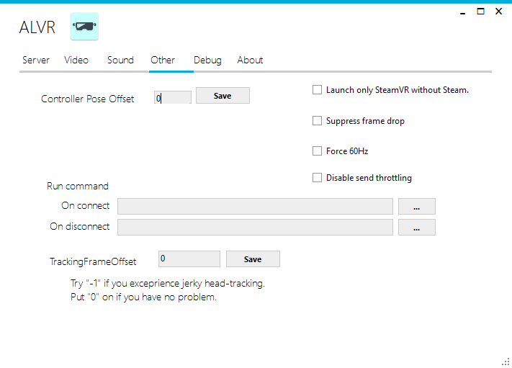
Task: Click the ALVR title text
Action: coord(37,27)
